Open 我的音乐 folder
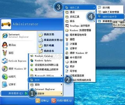This screenshot has height=105, width=125. (x=46, y=51)
